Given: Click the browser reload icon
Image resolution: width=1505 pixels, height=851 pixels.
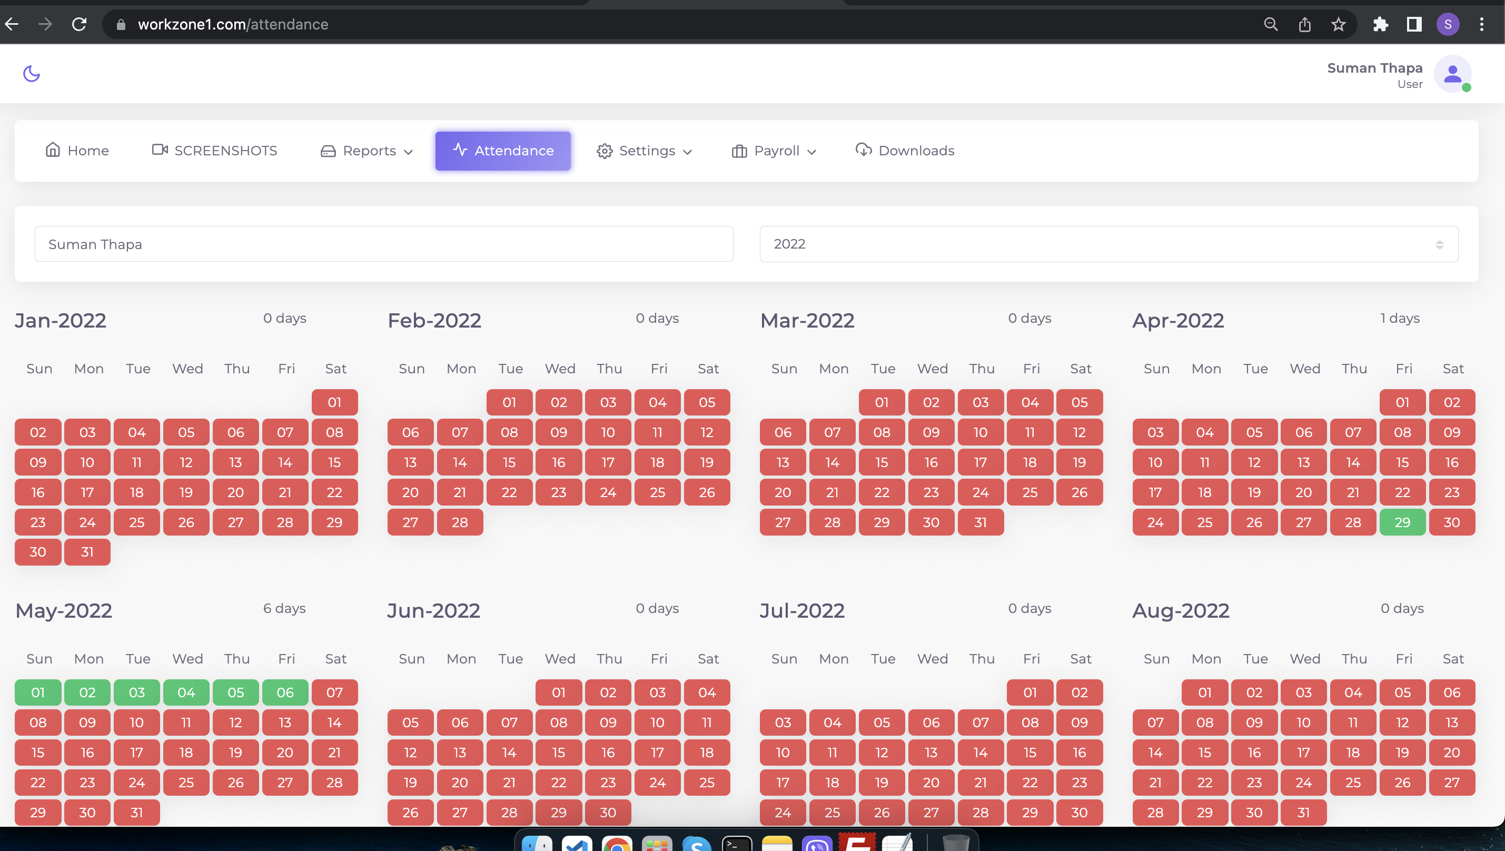Looking at the screenshot, I should pyautogui.click(x=80, y=25).
